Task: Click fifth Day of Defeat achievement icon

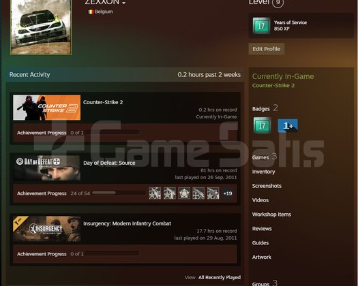Action: tap(213, 193)
